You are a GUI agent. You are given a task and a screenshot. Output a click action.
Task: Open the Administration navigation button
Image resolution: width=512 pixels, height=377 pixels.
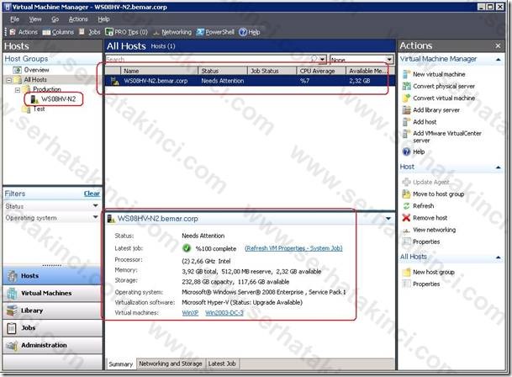[x=52, y=345]
